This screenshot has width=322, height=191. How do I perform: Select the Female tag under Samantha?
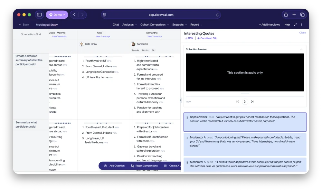tap(136, 50)
